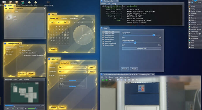Go to previous image with green back arrow
This screenshot has width=202, height=110.
(x=103, y=80)
